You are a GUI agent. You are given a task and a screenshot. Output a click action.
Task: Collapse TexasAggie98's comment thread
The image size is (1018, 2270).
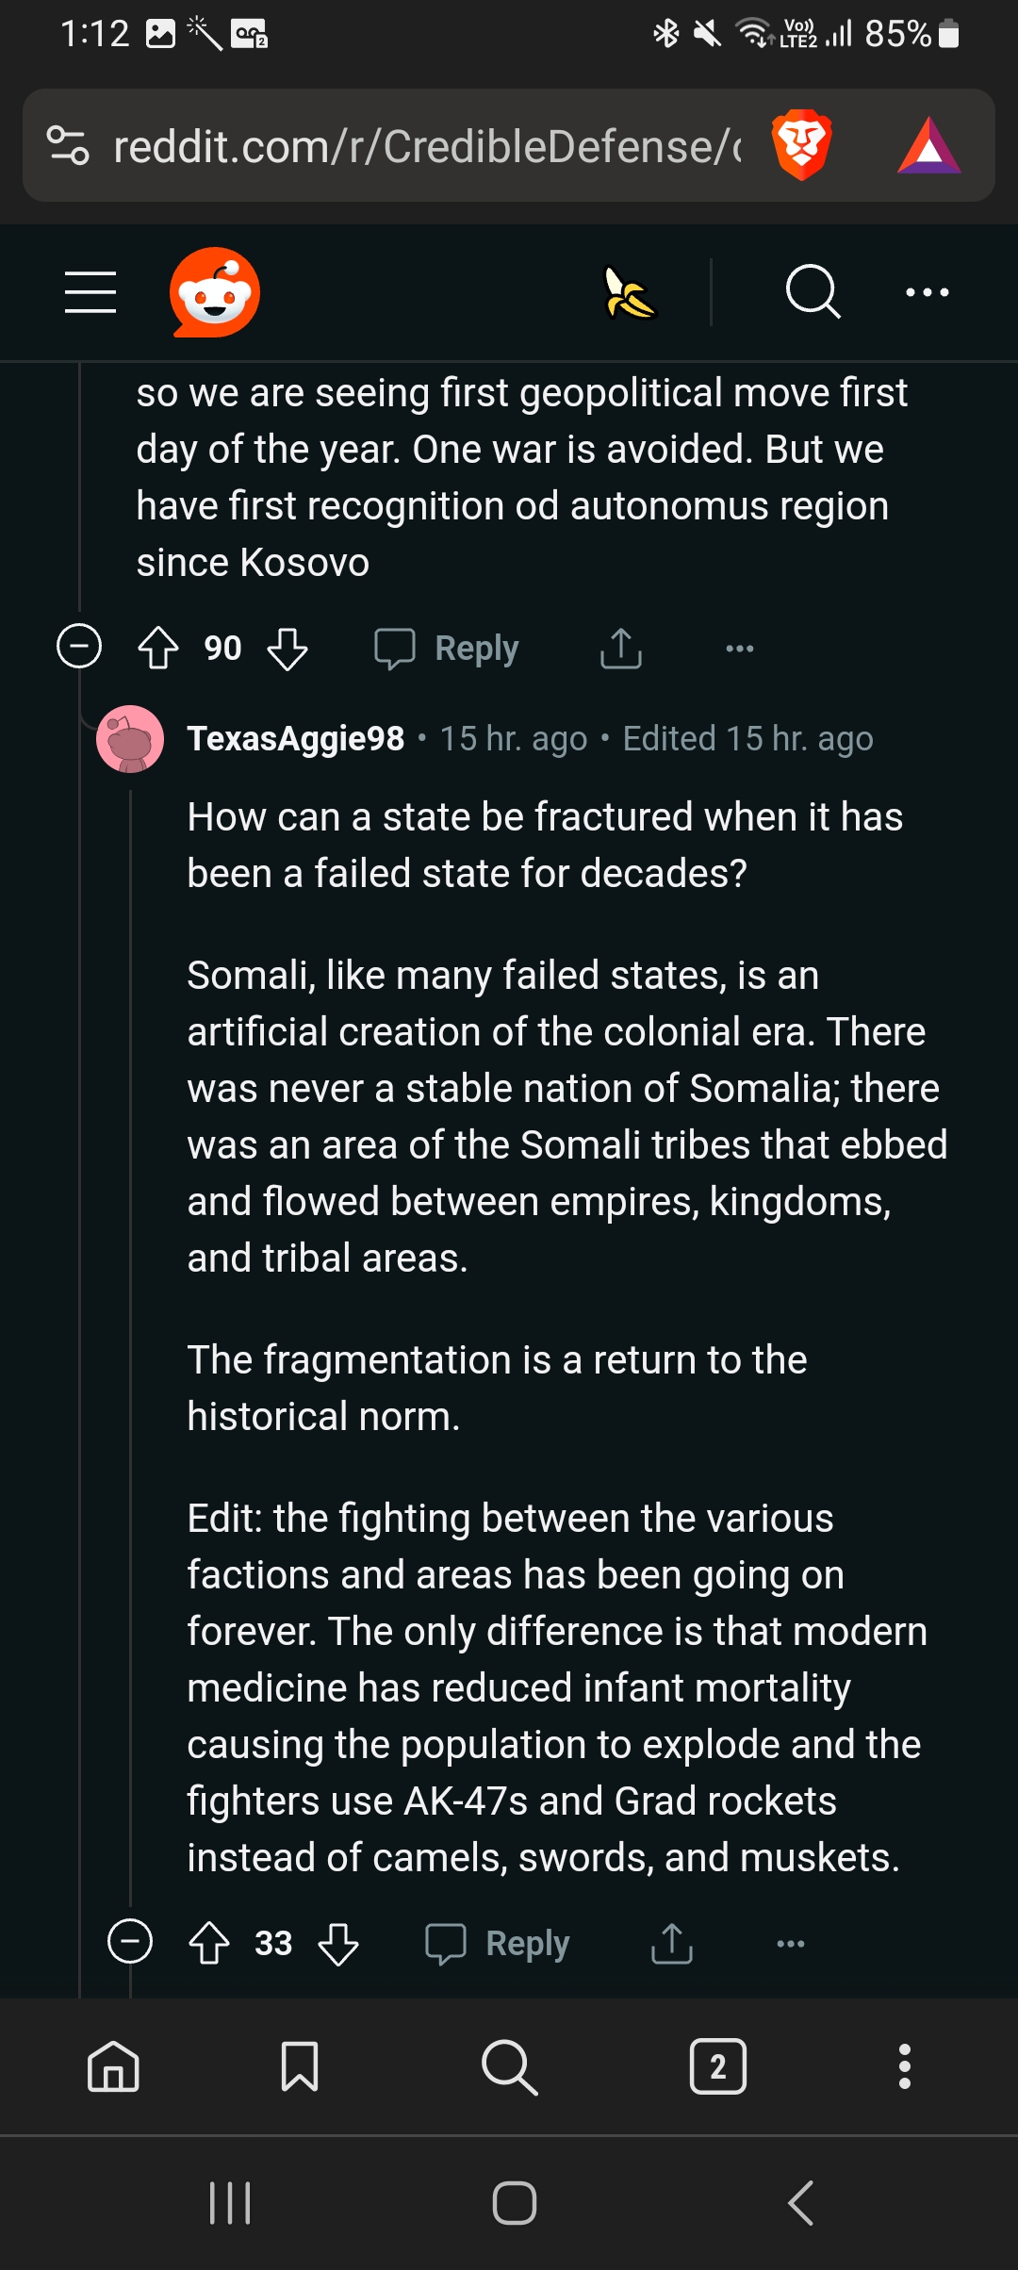click(130, 1942)
